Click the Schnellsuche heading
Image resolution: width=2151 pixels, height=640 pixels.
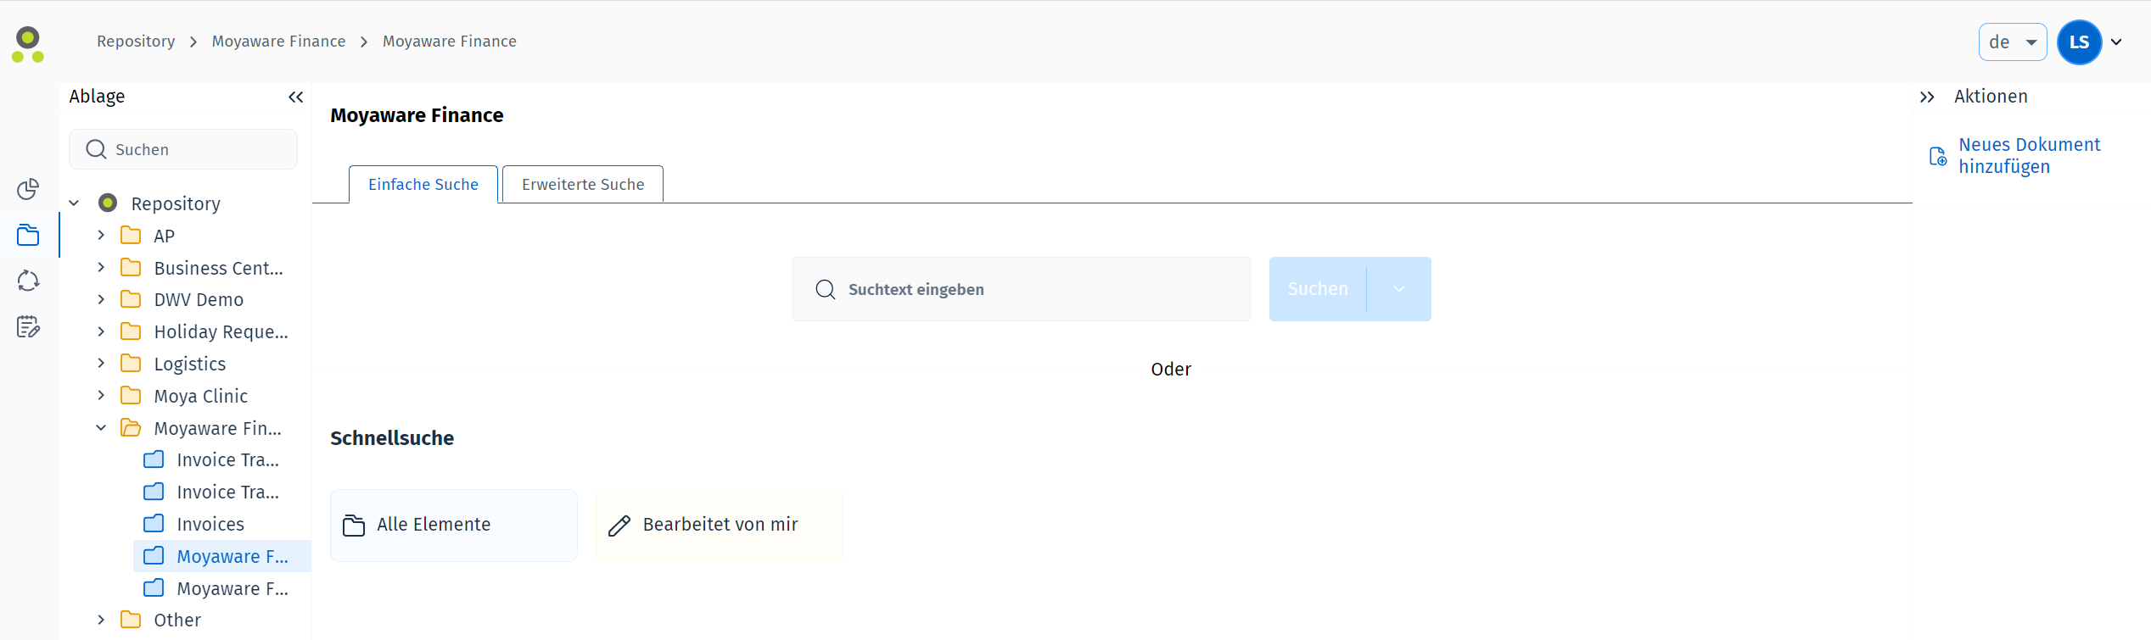392,438
